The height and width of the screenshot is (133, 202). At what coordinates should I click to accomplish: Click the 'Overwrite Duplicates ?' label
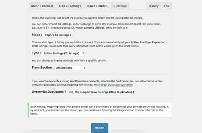tap(49, 92)
